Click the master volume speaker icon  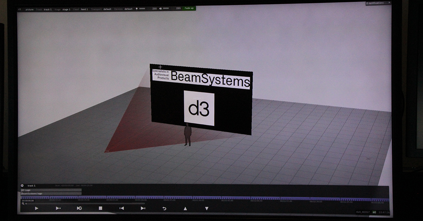pos(161,8)
